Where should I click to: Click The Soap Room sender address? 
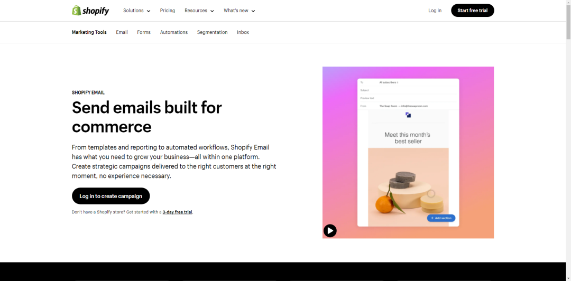[403, 106]
